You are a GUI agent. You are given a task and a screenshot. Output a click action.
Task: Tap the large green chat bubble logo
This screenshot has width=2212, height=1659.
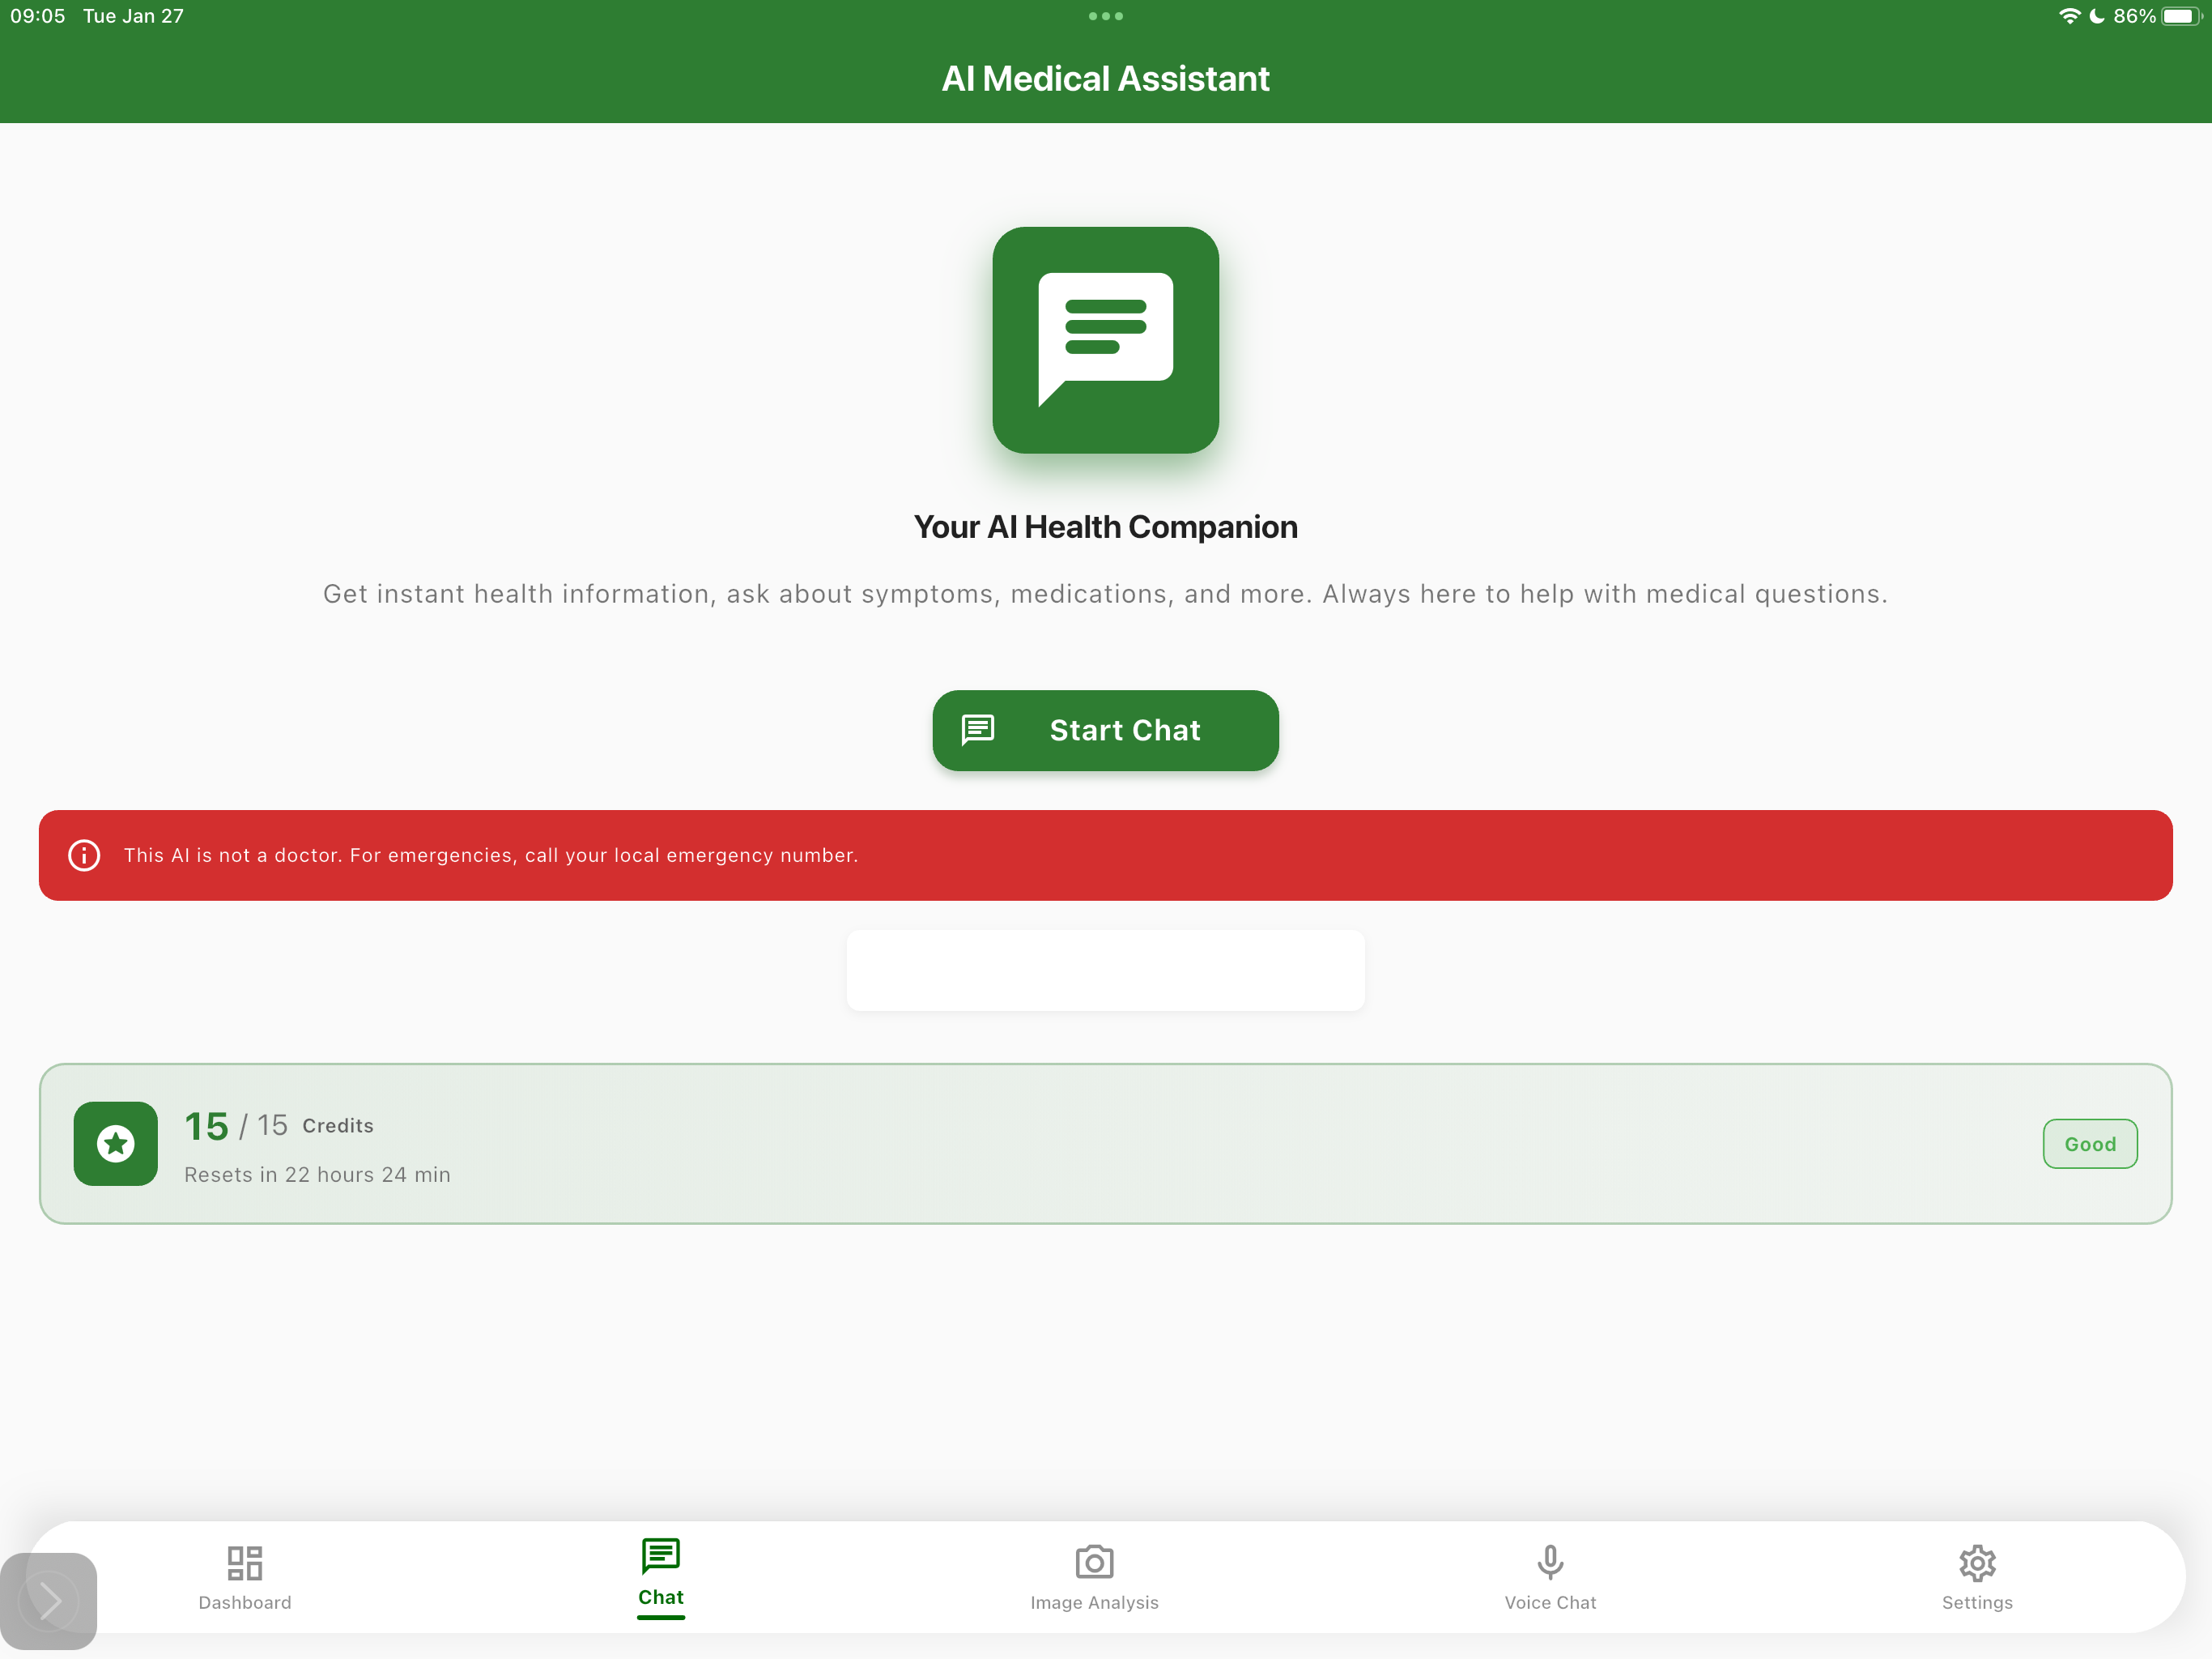click(1105, 340)
